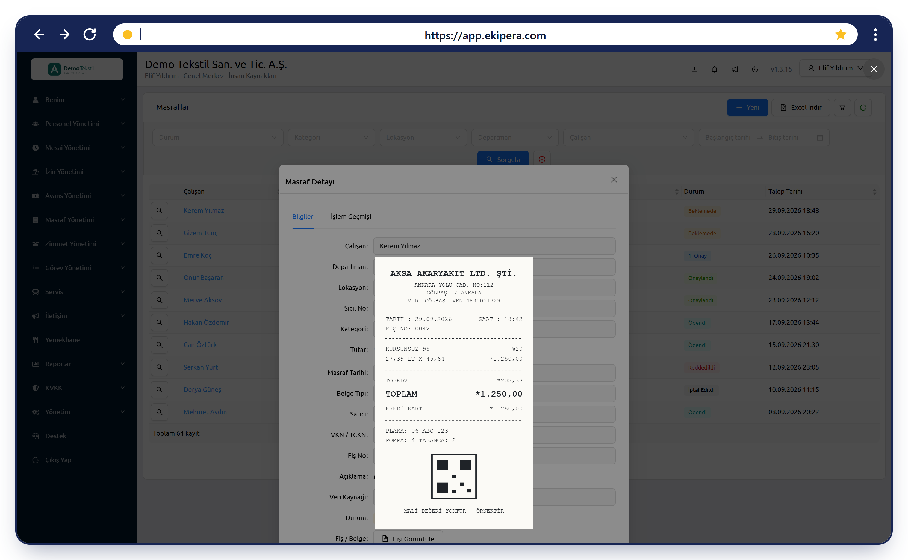Close the receipt image preview overlay
The height and width of the screenshot is (560, 908).
pos(874,69)
